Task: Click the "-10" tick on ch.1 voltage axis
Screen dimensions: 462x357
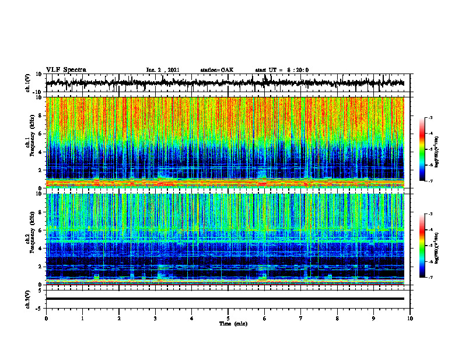Action: pyautogui.click(x=38, y=92)
